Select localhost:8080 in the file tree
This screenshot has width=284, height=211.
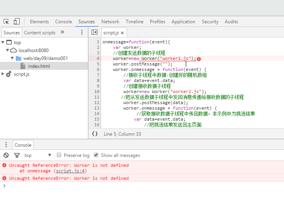point(34,50)
